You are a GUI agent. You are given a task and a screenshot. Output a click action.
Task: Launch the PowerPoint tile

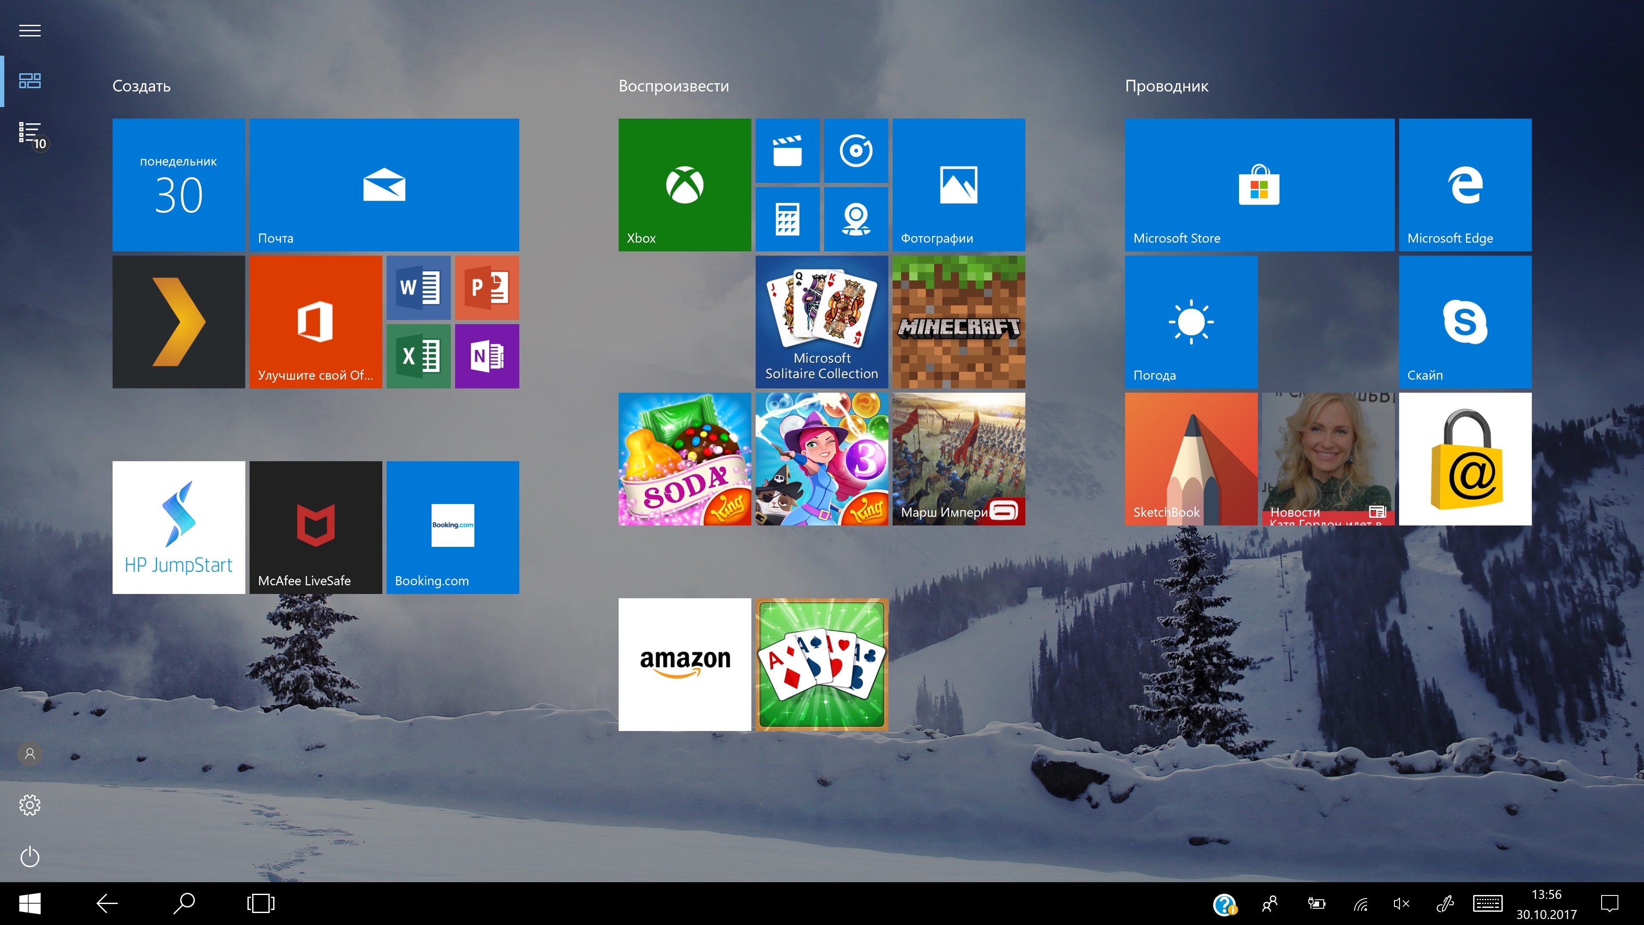[x=487, y=287]
